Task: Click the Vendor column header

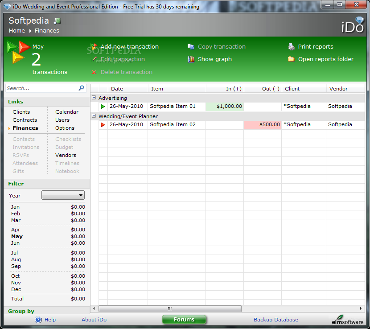Action: 345,89
